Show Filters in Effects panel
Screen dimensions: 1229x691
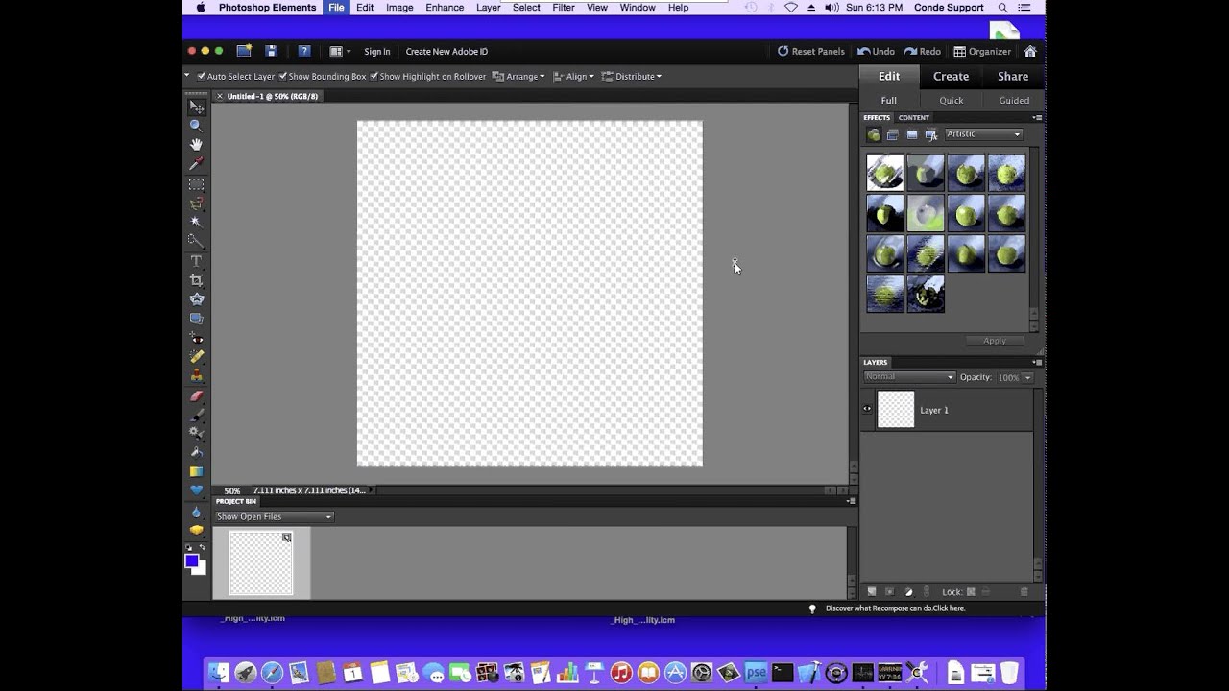click(873, 134)
